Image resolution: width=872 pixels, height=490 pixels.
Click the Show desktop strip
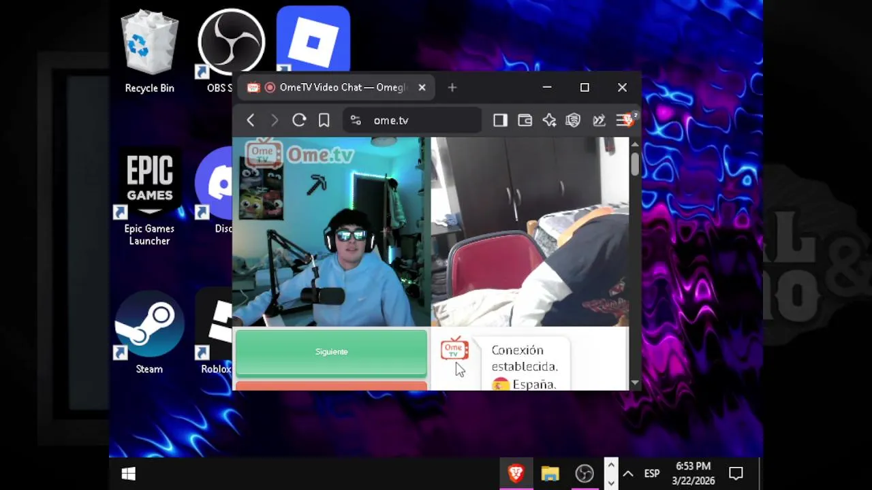coord(760,474)
